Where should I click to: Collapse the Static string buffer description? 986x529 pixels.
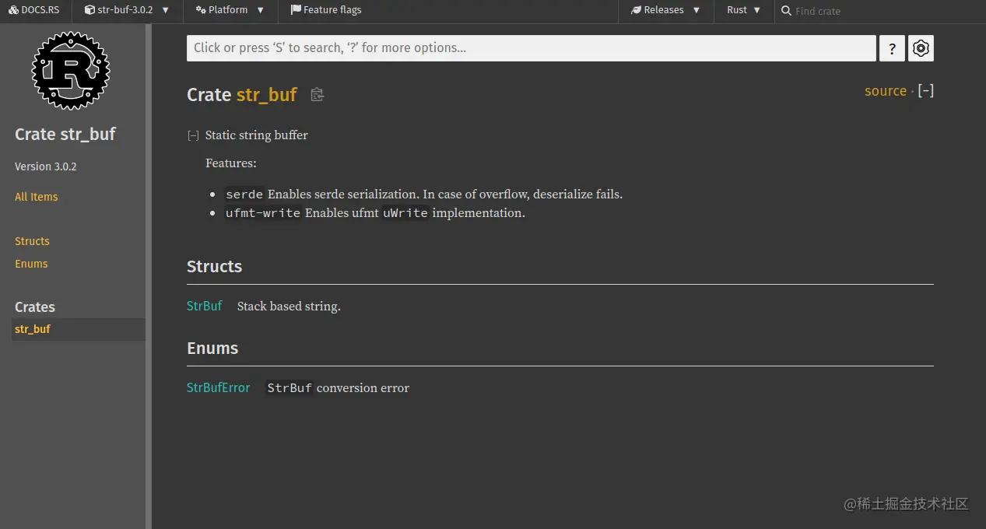193,135
